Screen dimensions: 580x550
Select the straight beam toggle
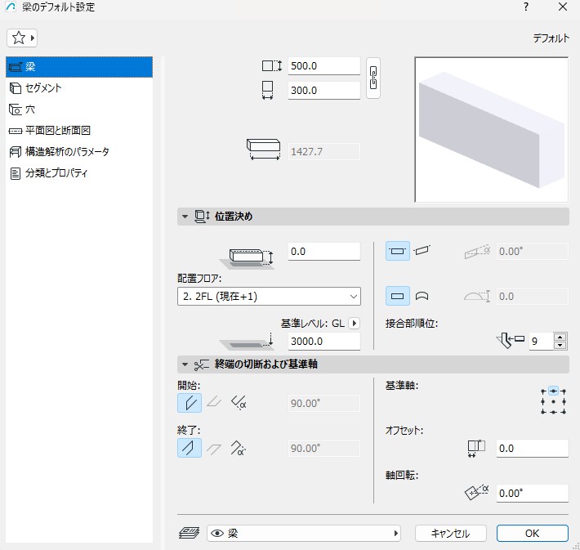[397, 295]
